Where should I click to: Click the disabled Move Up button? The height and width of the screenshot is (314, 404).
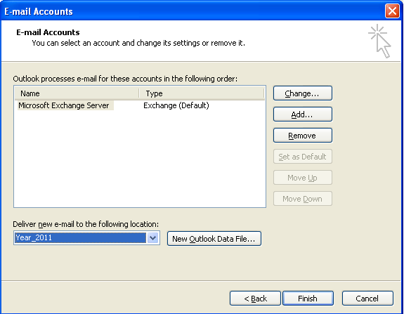coord(303,178)
